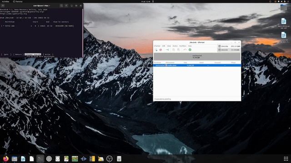Click the New partition icon in GParted toolbar
The width and height of the screenshot is (291, 163).
156,50
